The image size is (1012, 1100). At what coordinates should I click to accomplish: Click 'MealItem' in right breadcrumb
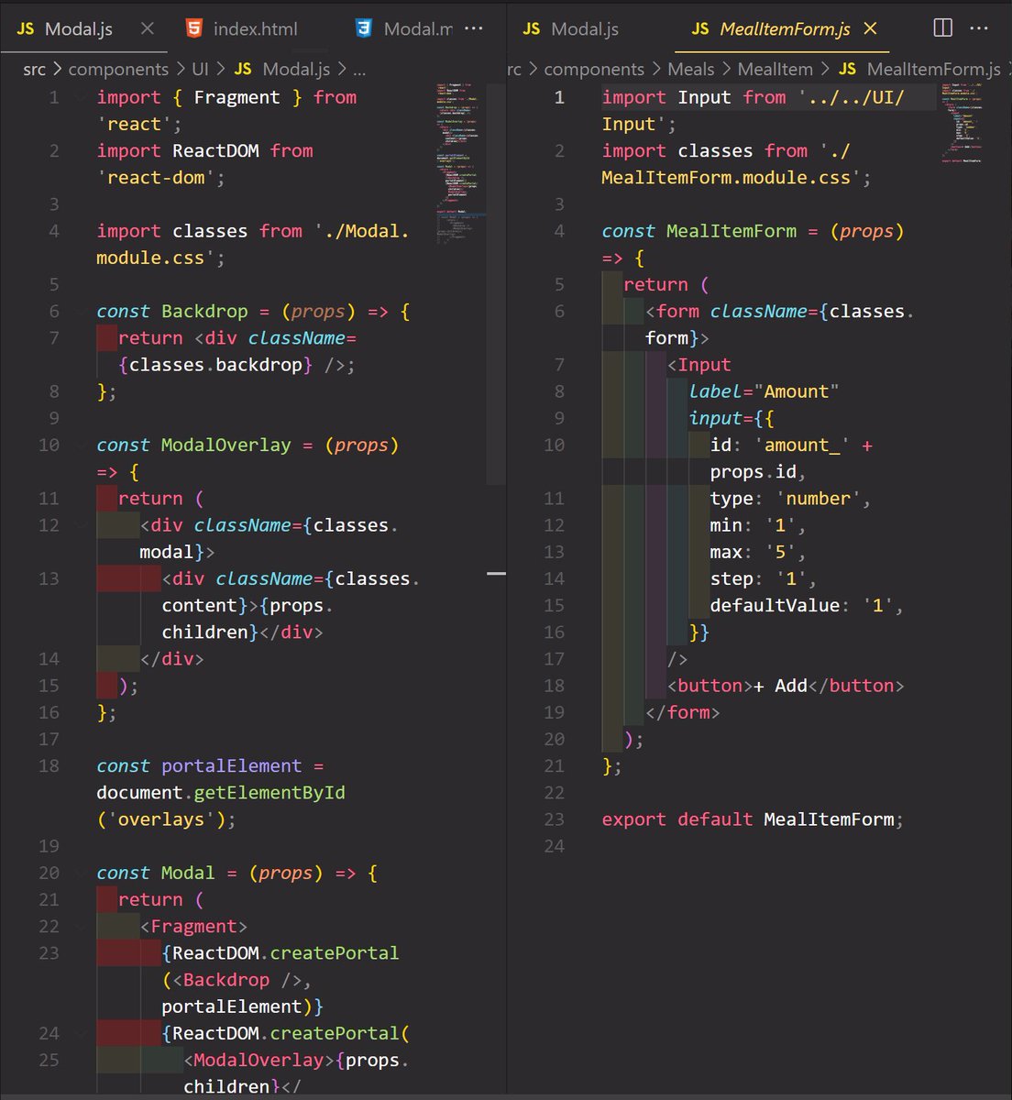pos(775,69)
